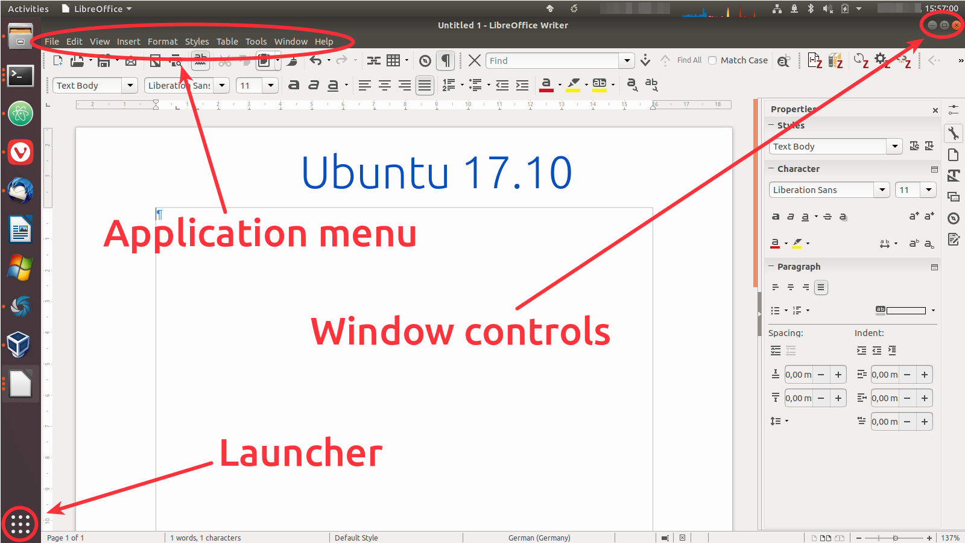
Task: Open the Styles menu
Action: (197, 42)
